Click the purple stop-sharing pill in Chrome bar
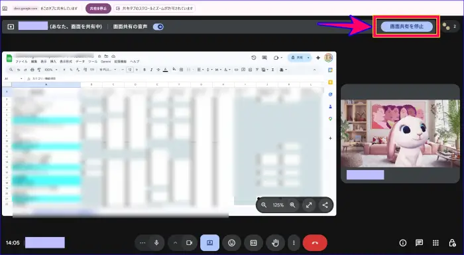 click(x=98, y=9)
